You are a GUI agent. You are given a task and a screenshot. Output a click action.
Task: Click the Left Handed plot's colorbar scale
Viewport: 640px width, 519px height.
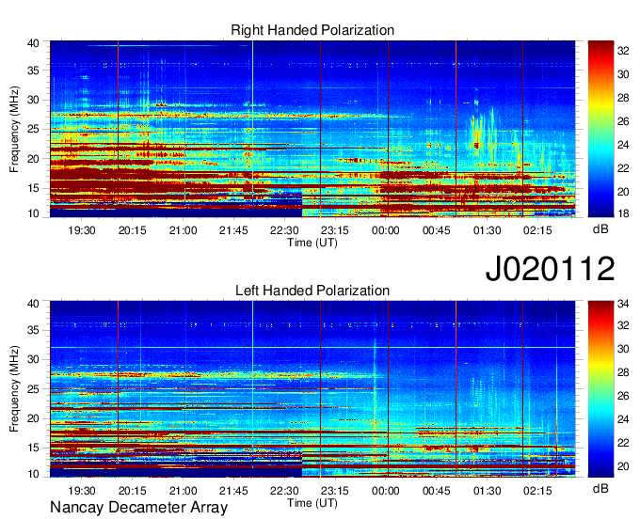(600, 389)
